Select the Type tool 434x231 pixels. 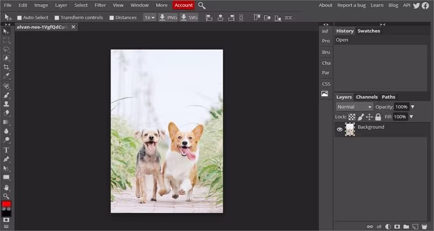point(7,150)
